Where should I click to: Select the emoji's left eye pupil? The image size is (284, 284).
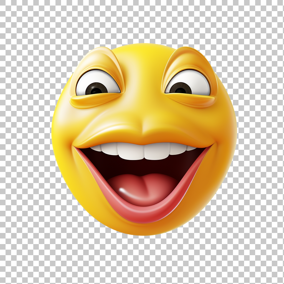point(96,89)
